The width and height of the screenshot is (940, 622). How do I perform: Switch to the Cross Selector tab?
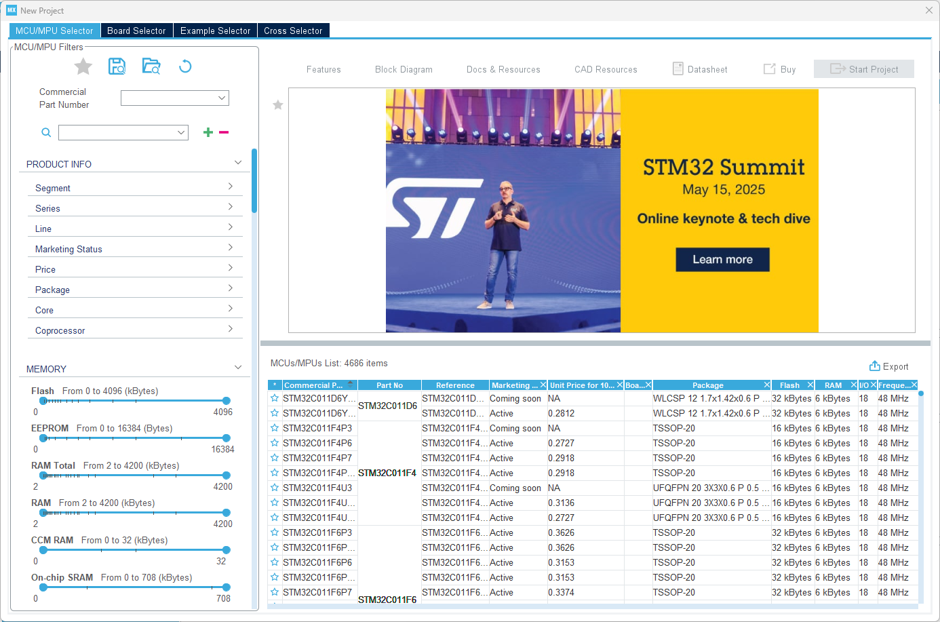(x=293, y=31)
